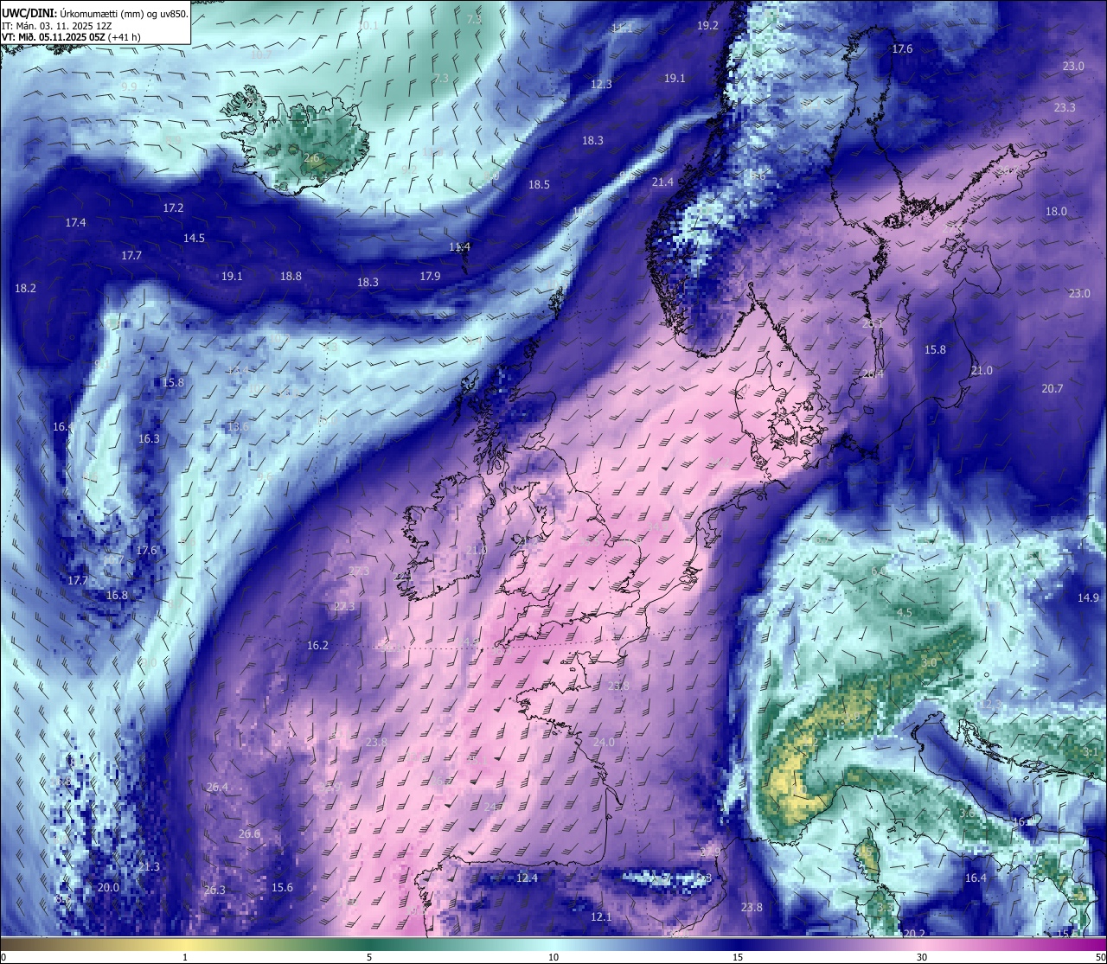Click the 'UWC/DINI: Úrkomumætti (mm) og uv850.' title
The width and height of the screenshot is (1107, 964).
pos(95,13)
